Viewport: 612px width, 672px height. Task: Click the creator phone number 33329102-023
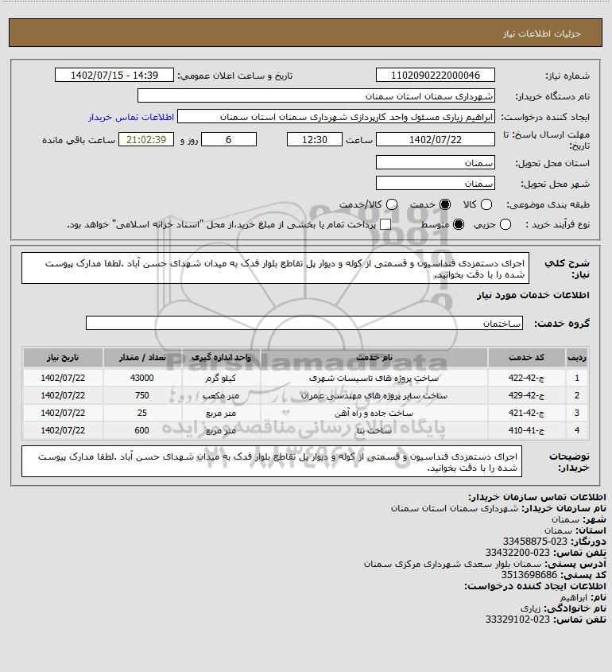point(517,620)
